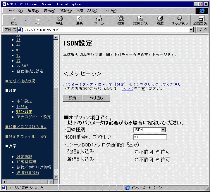Select 不許可 for 発信割り込み
The width and height of the screenshot is (210, 192).
[136, 152]
